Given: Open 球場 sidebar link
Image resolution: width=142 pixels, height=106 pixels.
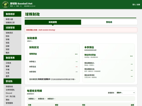Looking at the screenshot, I should point(8,40).
